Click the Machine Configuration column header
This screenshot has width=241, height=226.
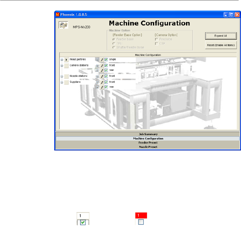click(148, 55)
